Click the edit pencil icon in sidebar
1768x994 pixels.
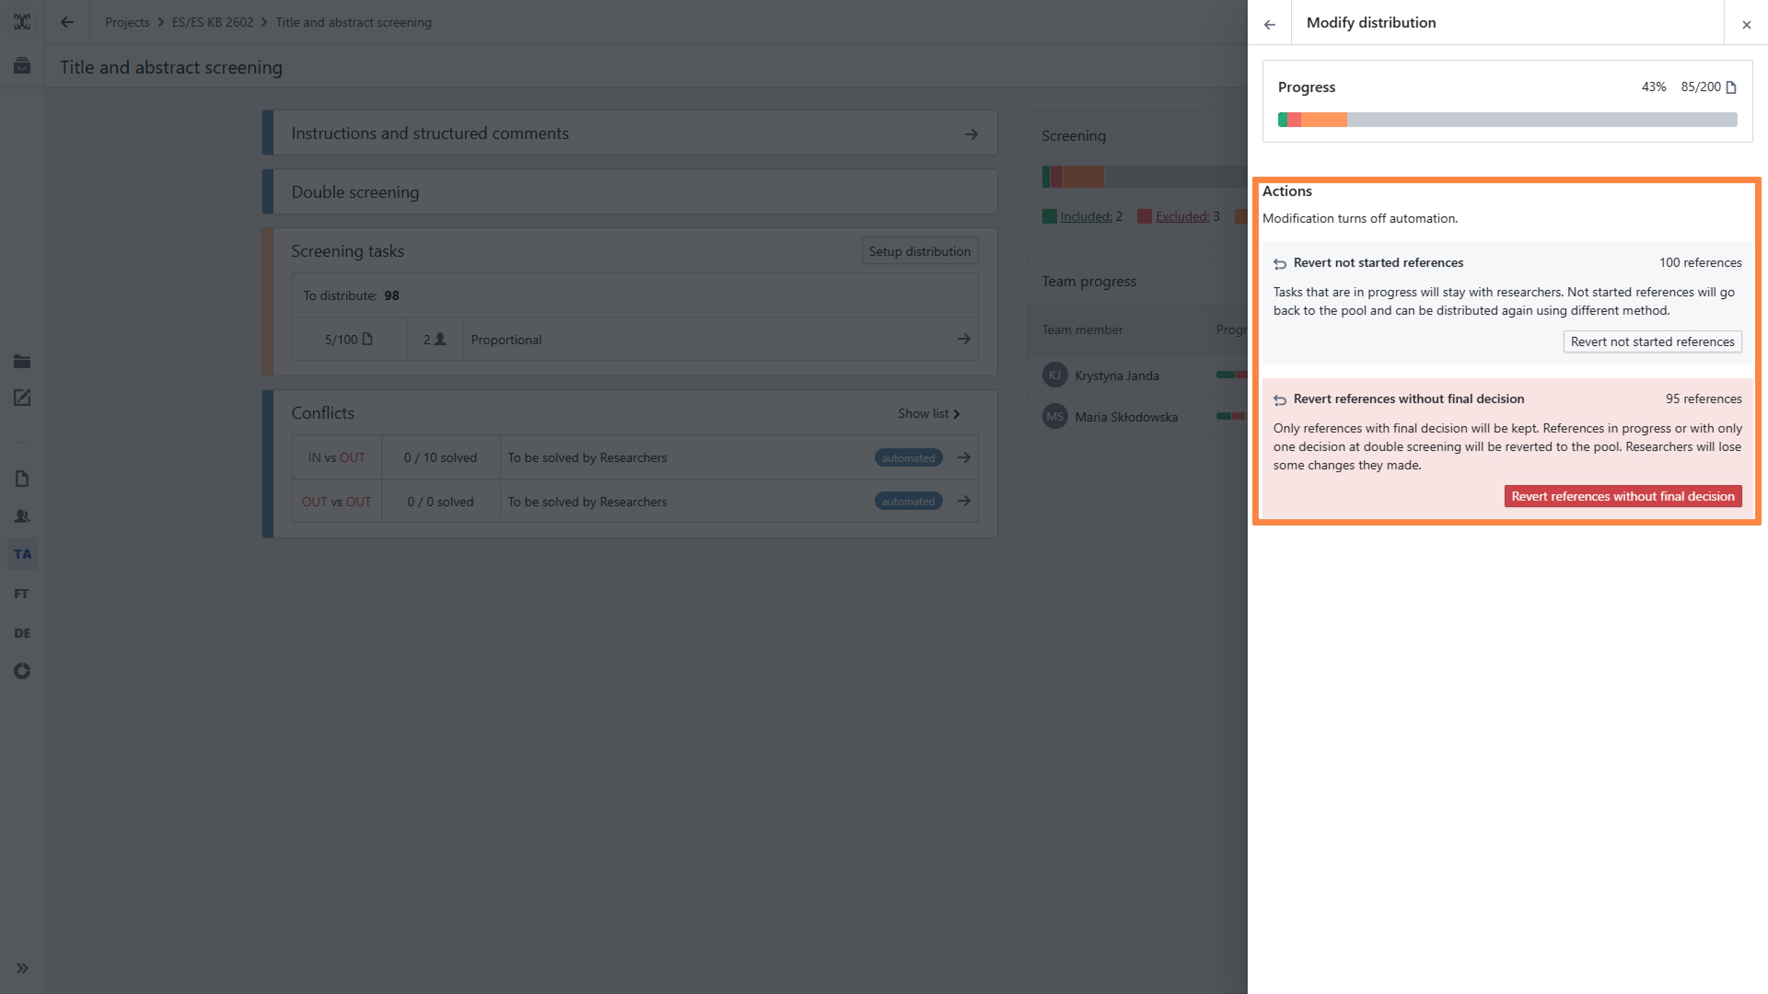[x=22, y=398]
